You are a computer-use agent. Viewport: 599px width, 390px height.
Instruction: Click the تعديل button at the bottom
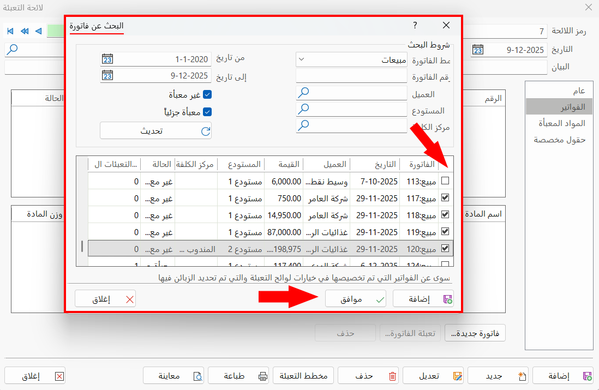click(x=433, y=375)
